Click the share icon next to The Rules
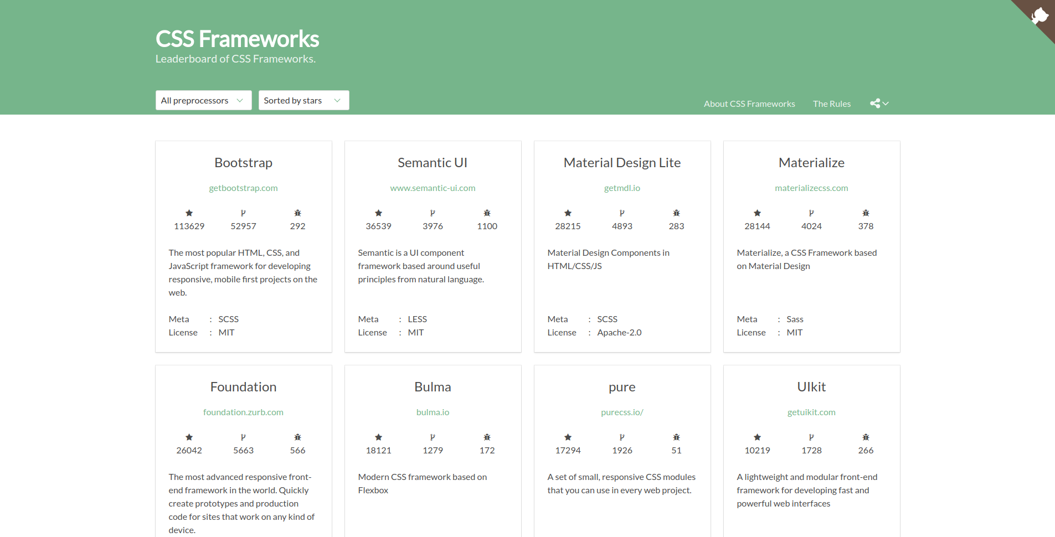 (x=875, y=103)
